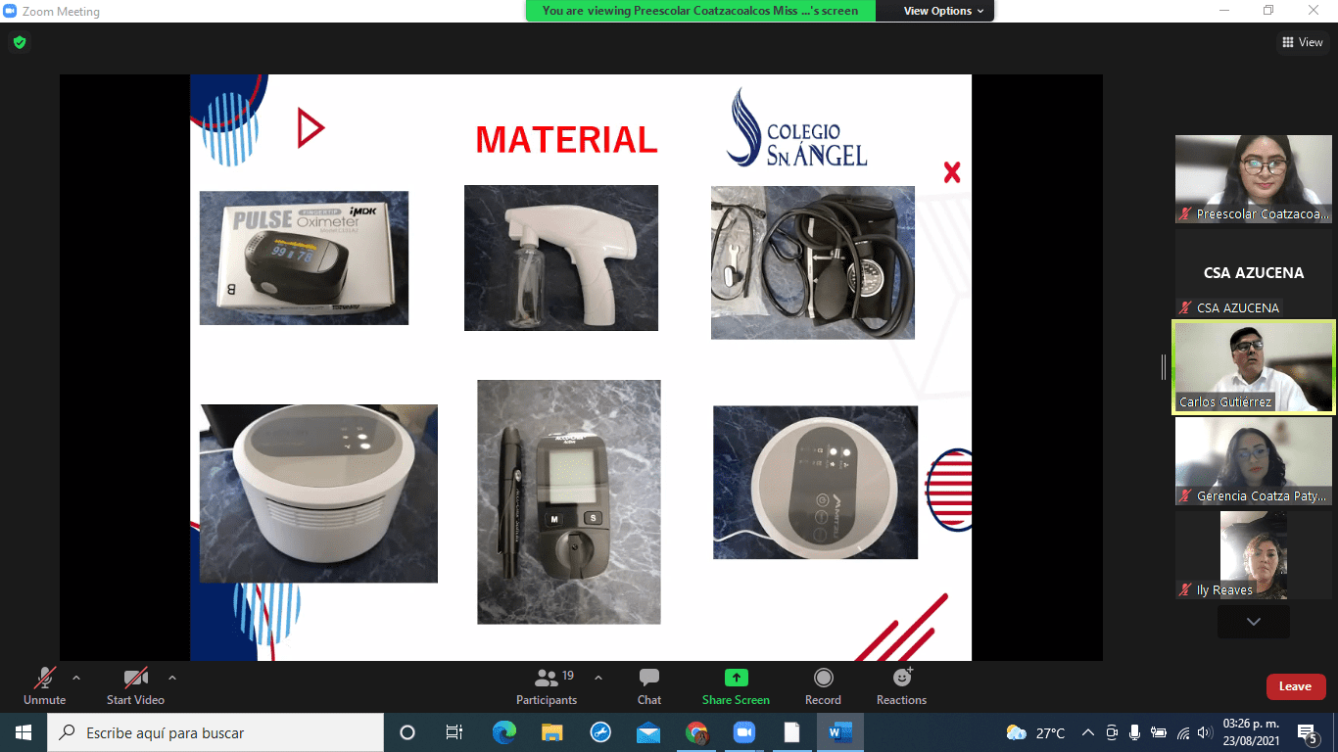Switch layout using the View button
Viewport: 1338px width, 752px height.
[1303, 42]
